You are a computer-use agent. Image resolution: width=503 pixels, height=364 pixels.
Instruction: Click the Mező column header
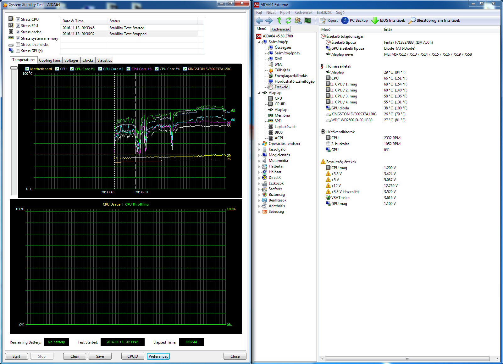[x=350, y=30]
